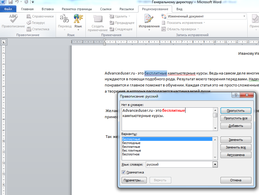Viewport: 259px width, 195px height.
Task: Switch to the Ссылки tab
Action: pos(106,9)
